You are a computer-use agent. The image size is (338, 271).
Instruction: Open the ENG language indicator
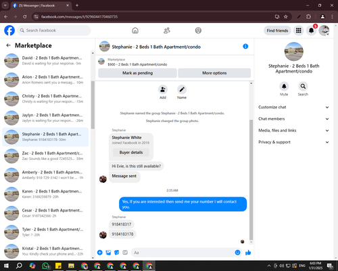tap(302, 266)
